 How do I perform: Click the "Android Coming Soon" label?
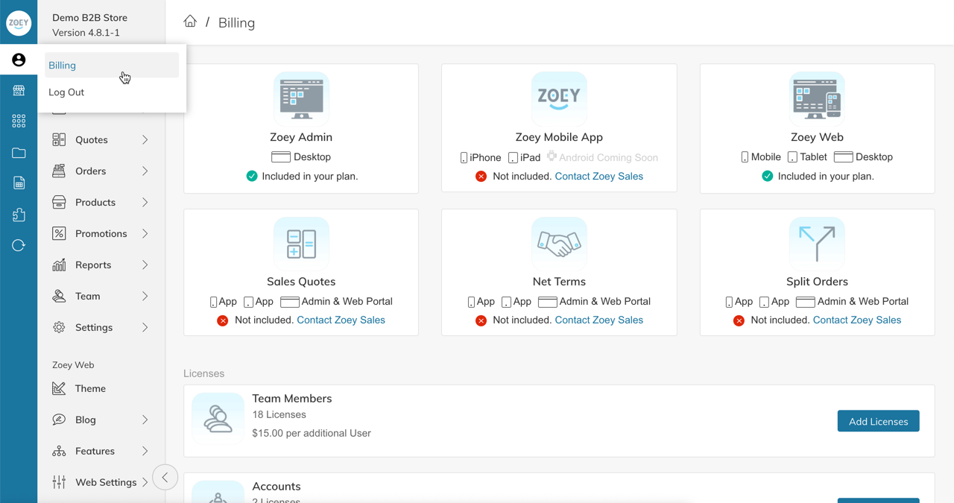coord(608,157)
